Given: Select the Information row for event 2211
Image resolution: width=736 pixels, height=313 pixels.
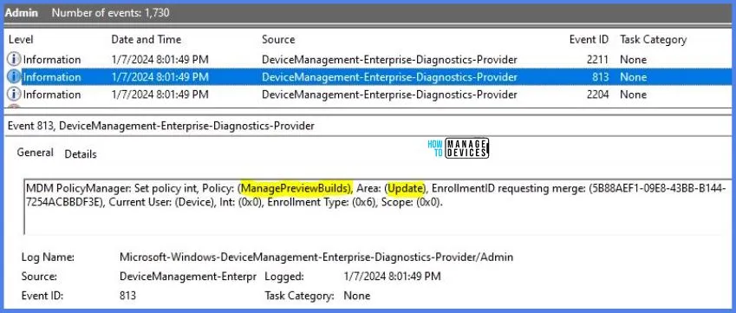Looking at the screenshot, I should [x=368, y=60].
